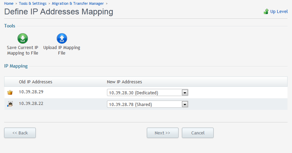292x153 pixels.
Task: Click the arrow on the Shared IP combo box
Action: (x=185, y=104)
